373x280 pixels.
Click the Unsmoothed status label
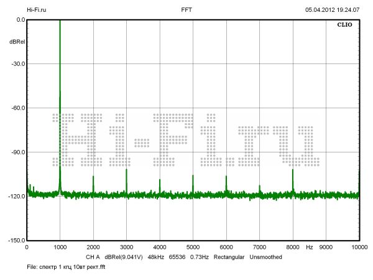point(265,256)
